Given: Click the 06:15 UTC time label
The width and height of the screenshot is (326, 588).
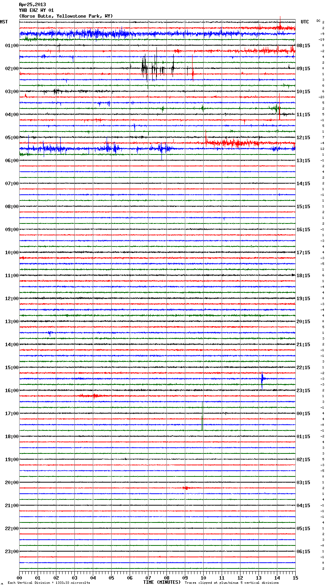Looking at the screenshot, I should coord(303,552).
